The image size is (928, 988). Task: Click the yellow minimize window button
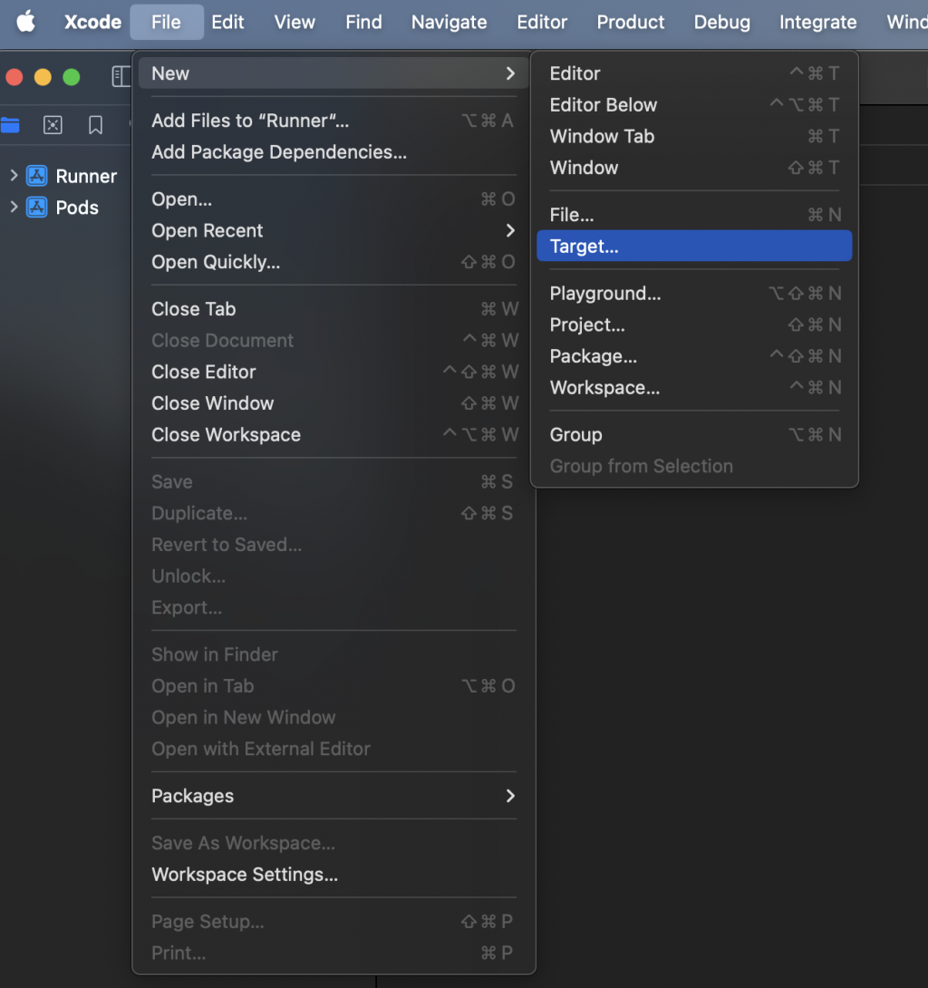[43, 77]
